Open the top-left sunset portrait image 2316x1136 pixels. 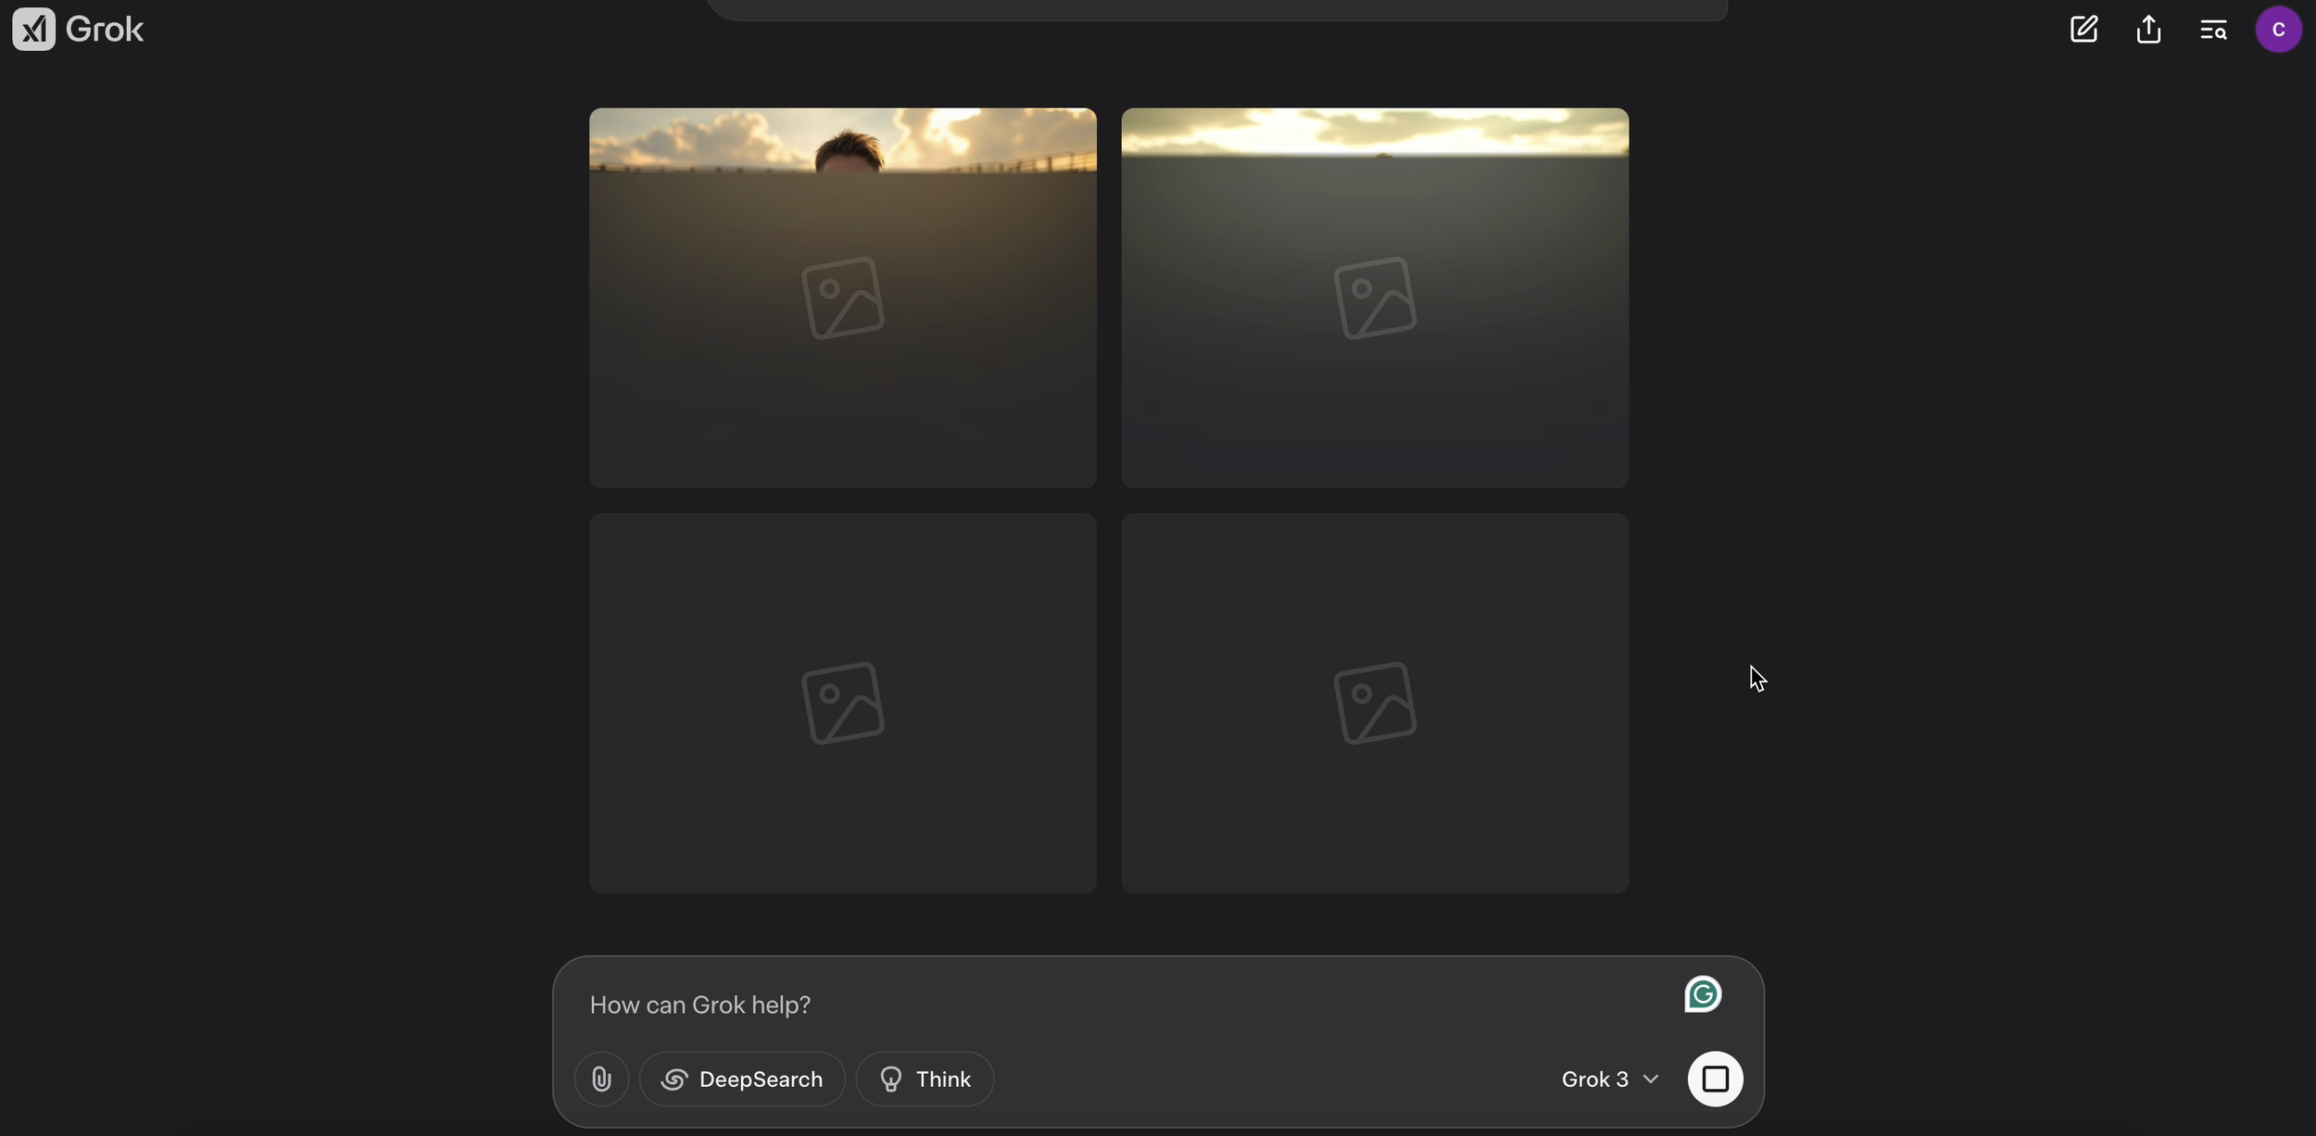(841, 296)
